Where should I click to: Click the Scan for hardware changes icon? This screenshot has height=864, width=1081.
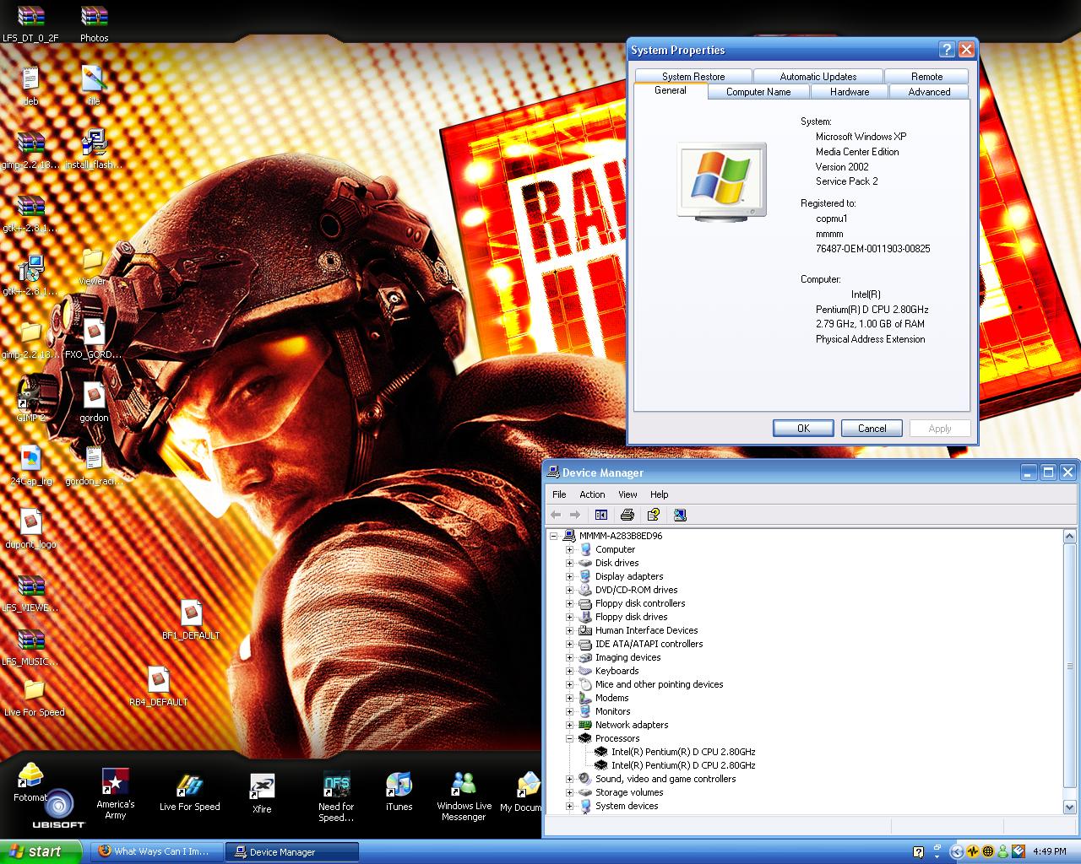[680, 515]
